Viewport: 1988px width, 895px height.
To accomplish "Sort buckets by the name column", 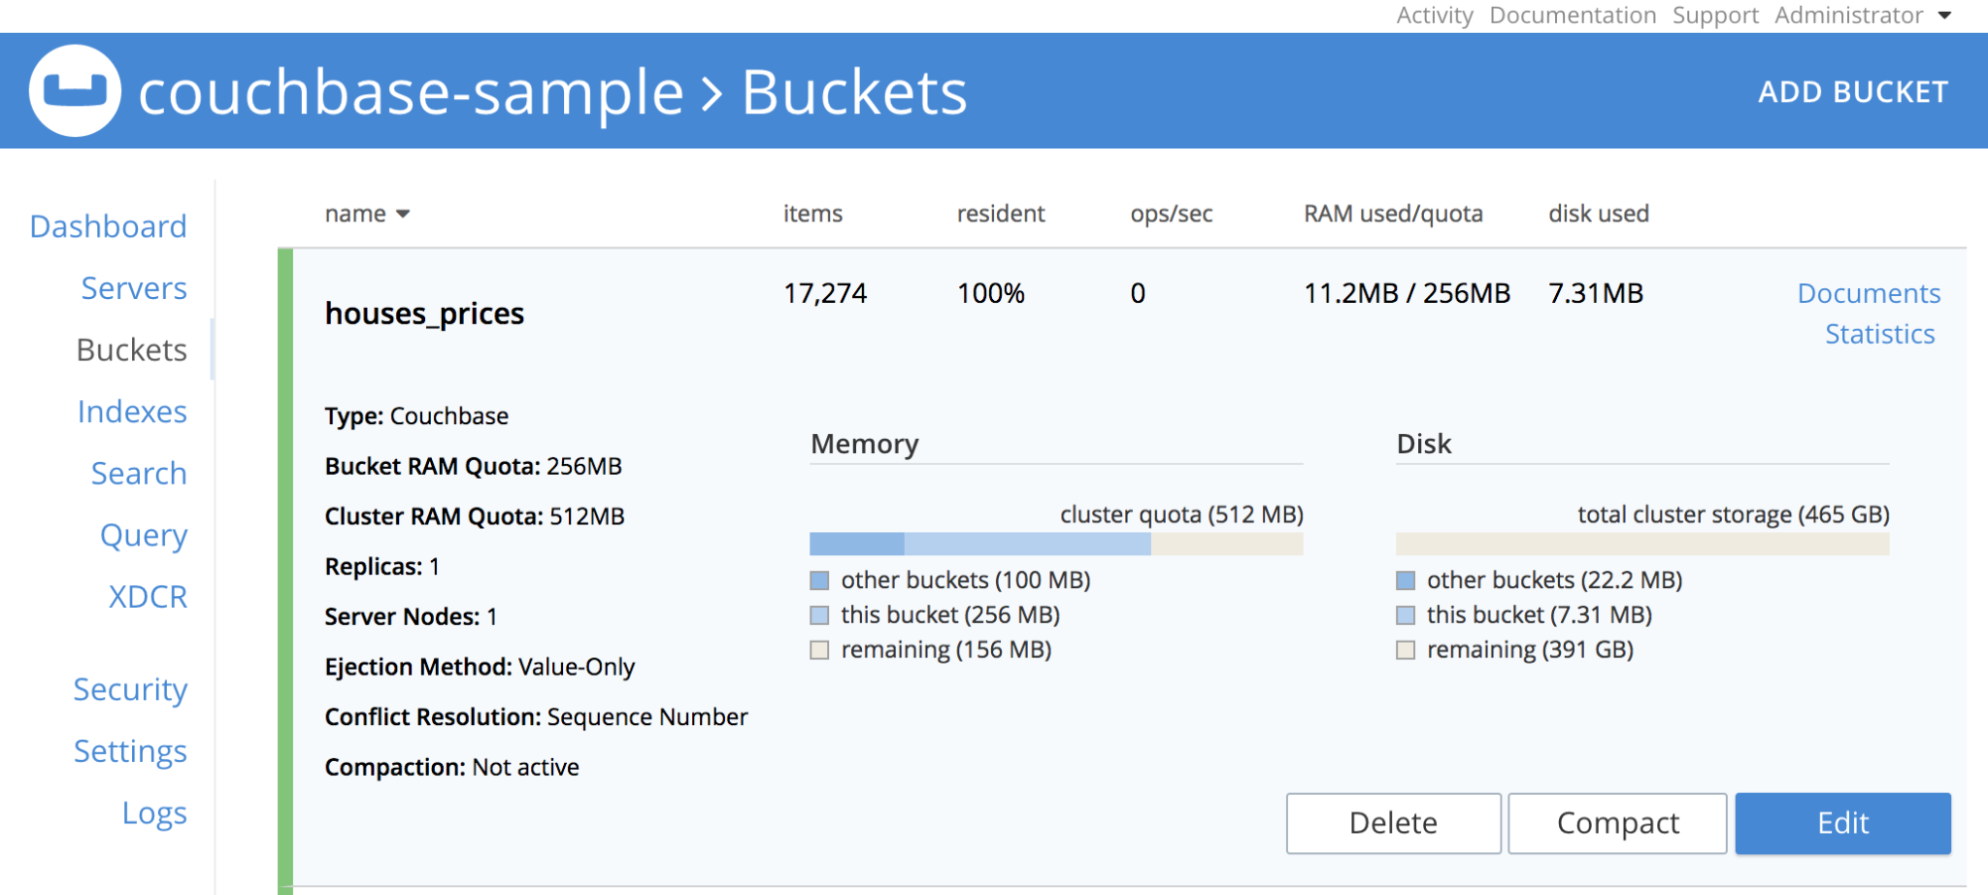I will coord(366,213).
